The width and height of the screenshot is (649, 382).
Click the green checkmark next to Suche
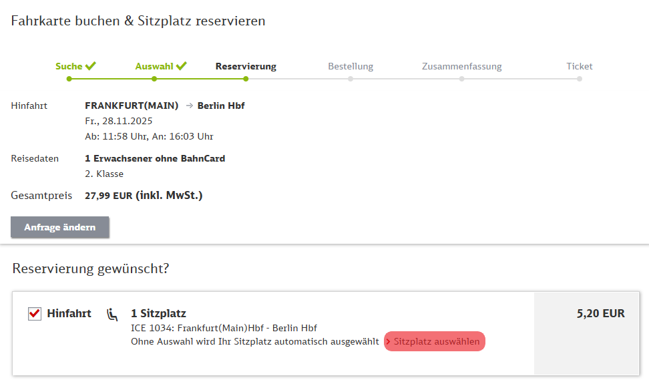(x=91, y=65)
